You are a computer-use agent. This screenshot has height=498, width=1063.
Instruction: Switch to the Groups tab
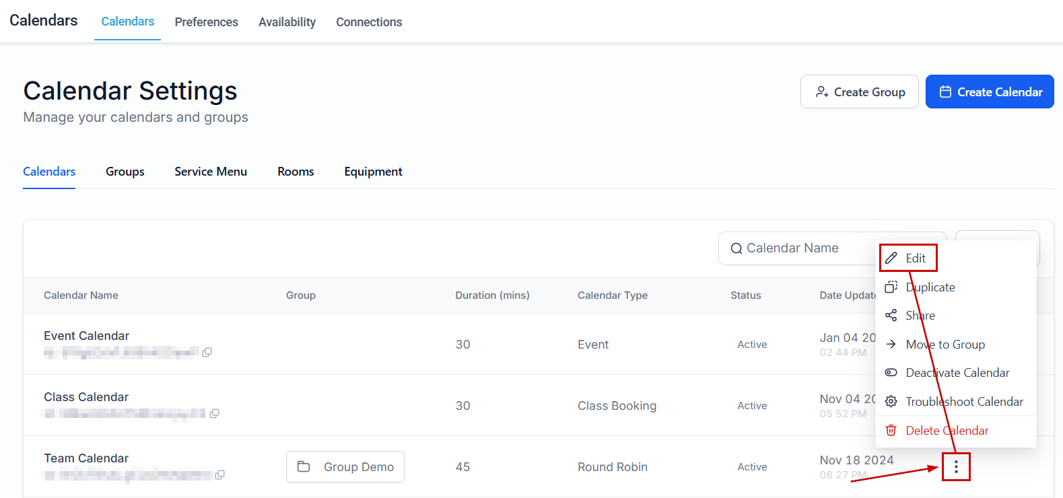125,172
